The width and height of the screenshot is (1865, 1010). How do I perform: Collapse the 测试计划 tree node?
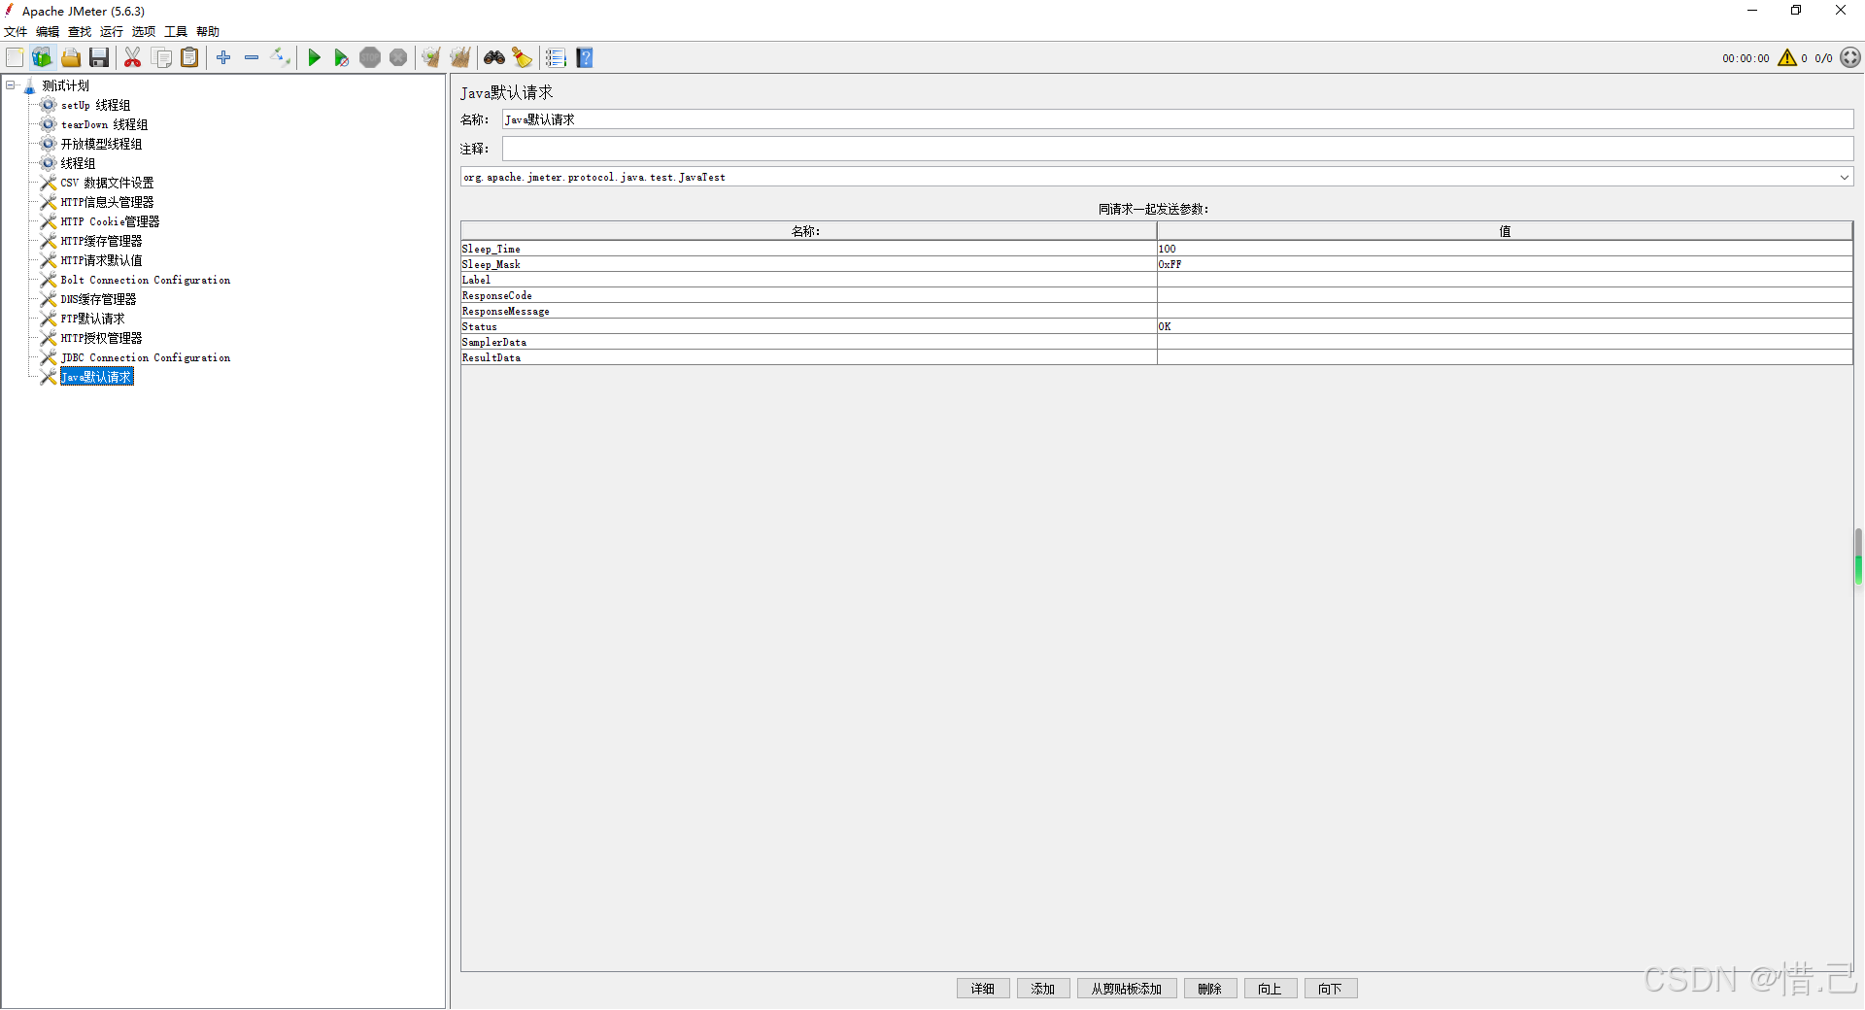pos(11,85)
